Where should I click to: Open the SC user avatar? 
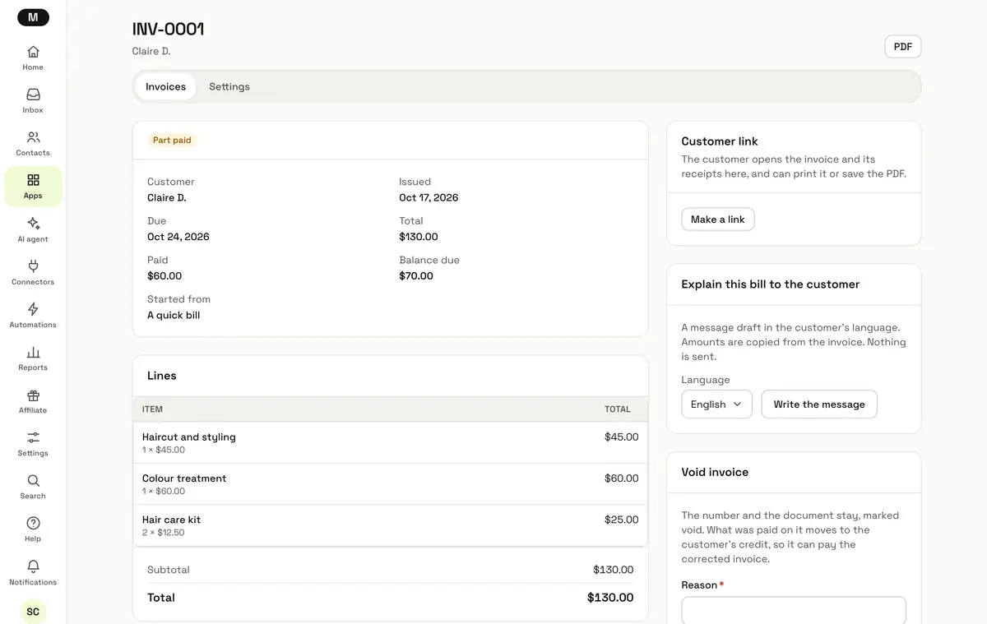point(33,611)
